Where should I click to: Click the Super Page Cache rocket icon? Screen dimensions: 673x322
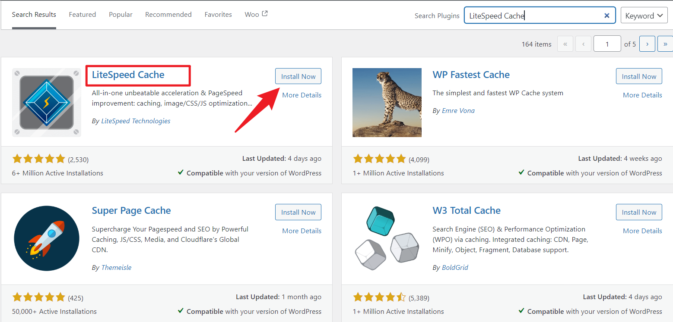point(46,238)
